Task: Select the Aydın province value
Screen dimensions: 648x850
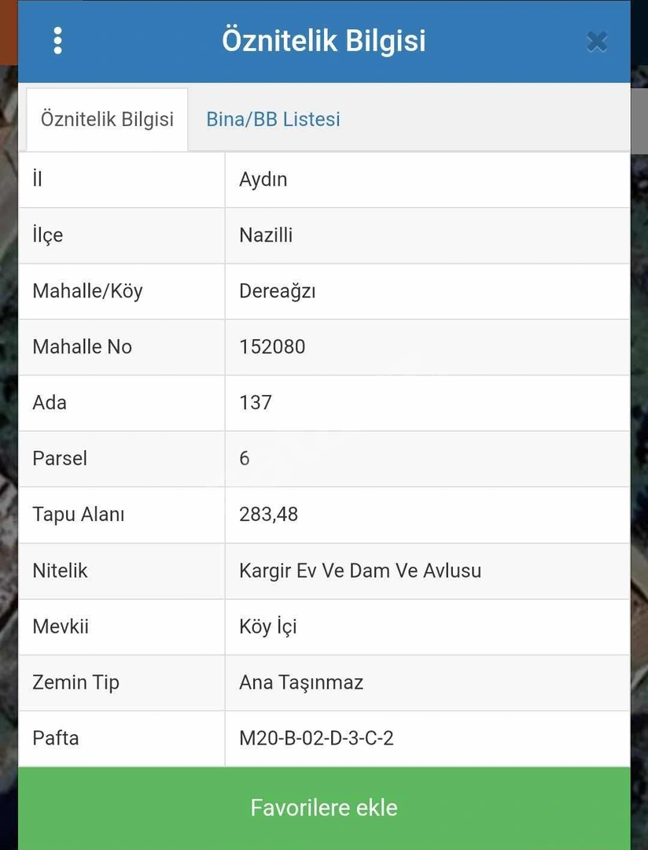Action: (263, 179)
